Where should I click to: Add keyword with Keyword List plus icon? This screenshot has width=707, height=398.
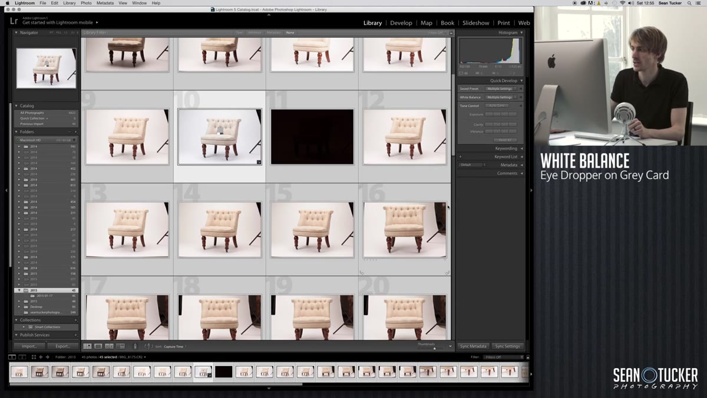[461, 157]
